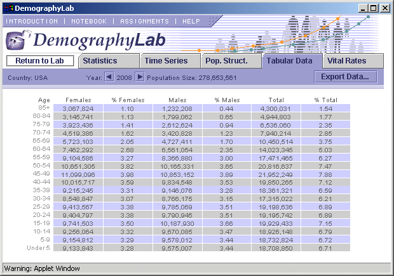
Task: Go to the previous year with left arrow
Action: [x=109, y=77]
